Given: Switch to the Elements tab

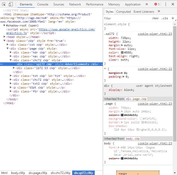Looking at the screenshot, I should click(26, 4).
